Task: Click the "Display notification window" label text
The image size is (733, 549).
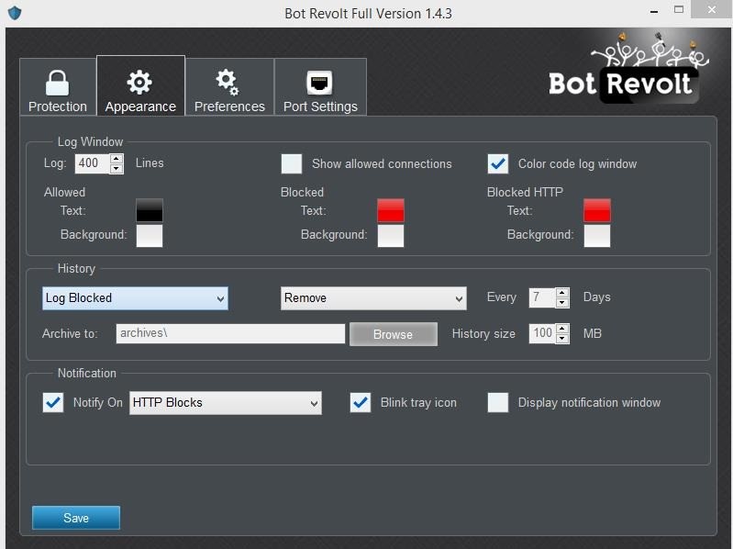Action: pos(589,403)
